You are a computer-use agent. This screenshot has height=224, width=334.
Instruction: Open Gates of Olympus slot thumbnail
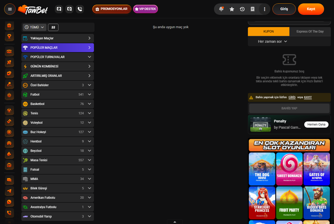(x=317, y=169)
